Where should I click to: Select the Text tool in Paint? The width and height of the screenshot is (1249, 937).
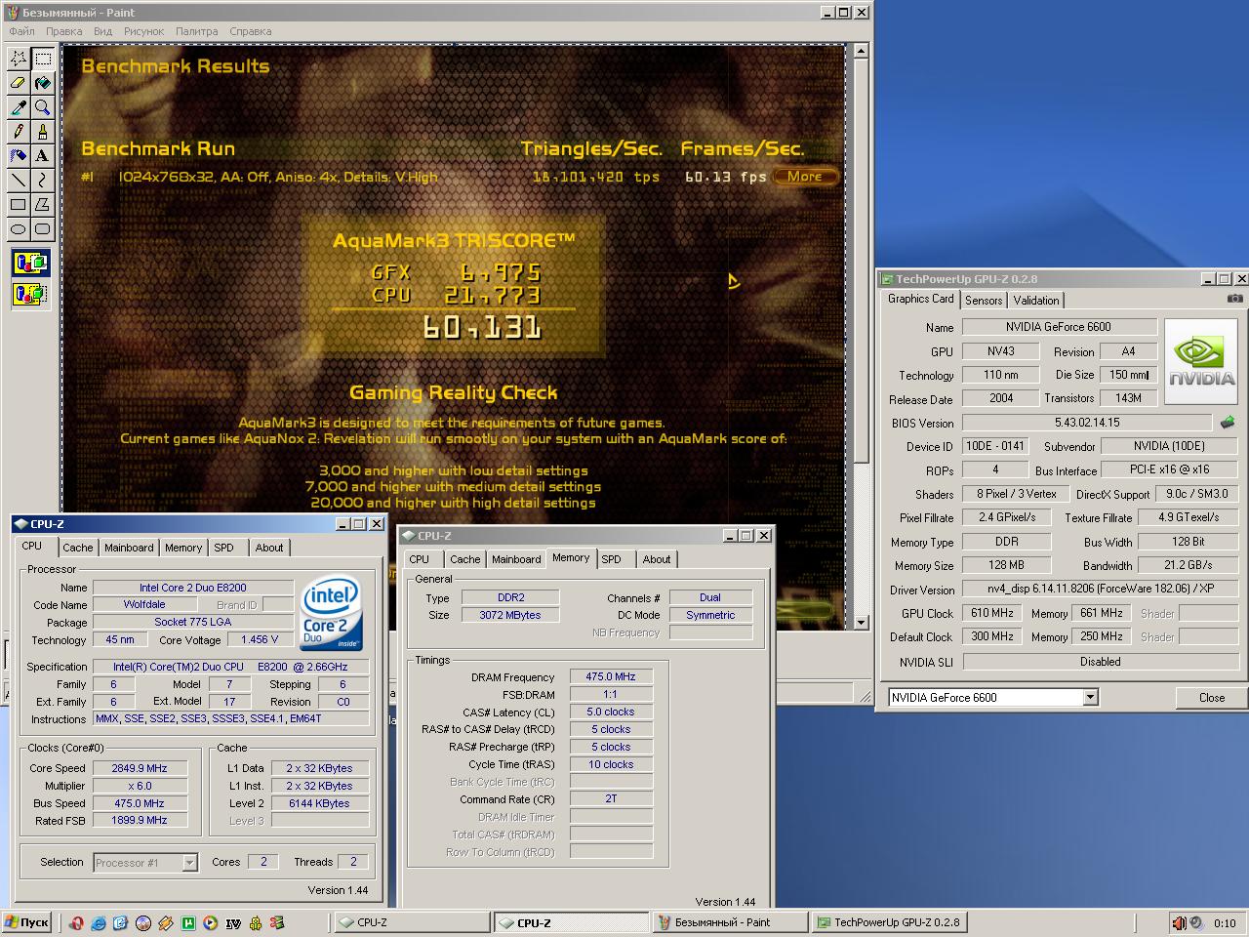[x=43, y=156]
